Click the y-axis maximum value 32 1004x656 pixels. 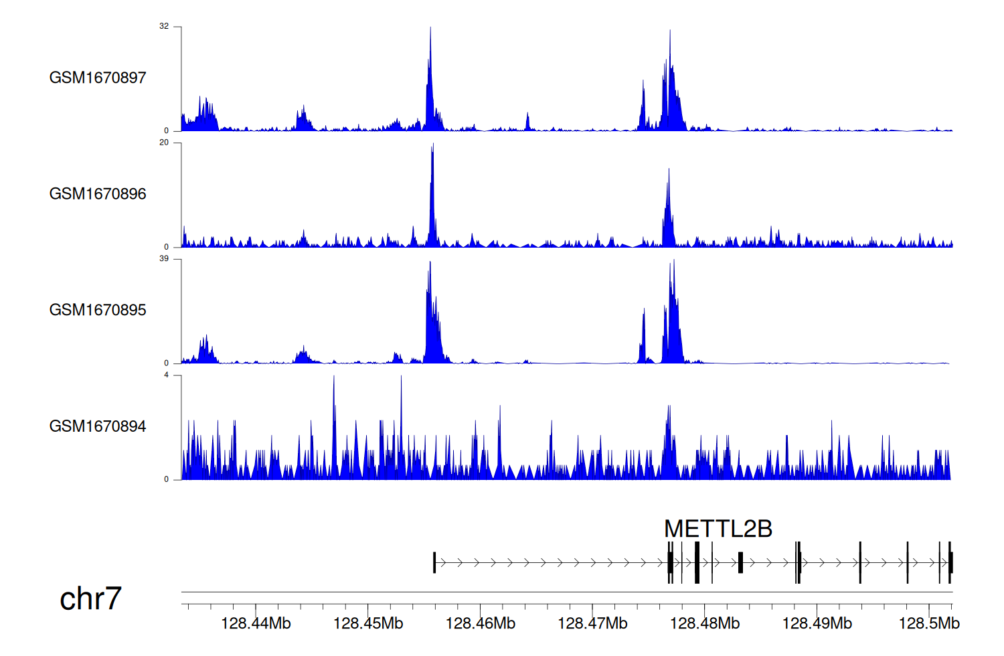[164, 27]
